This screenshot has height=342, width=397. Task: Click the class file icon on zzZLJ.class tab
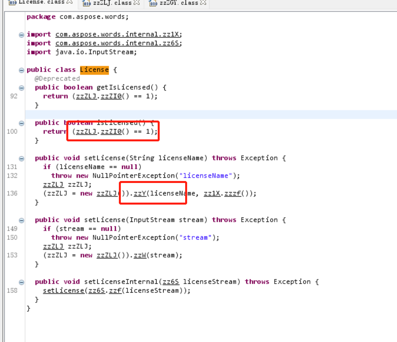click(x=87, y=3)
